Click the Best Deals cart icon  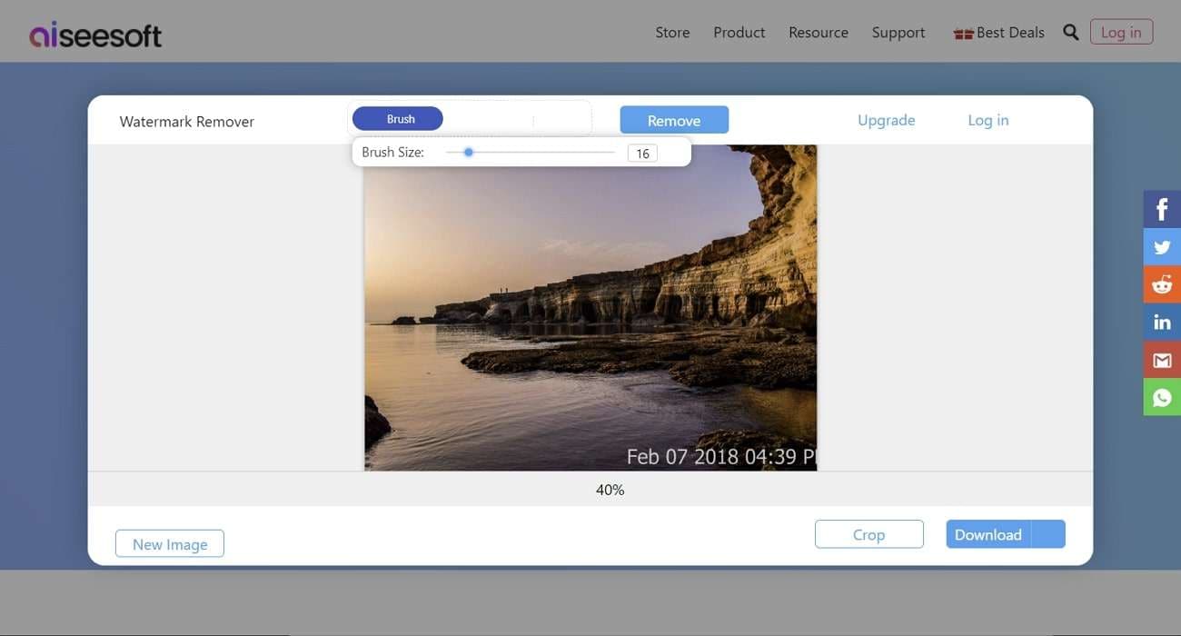tap(962, 30)
